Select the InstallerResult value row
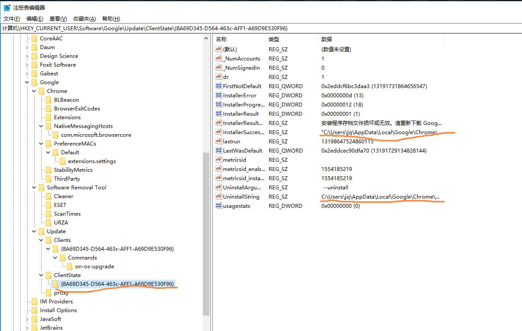 tap(241, 114)
